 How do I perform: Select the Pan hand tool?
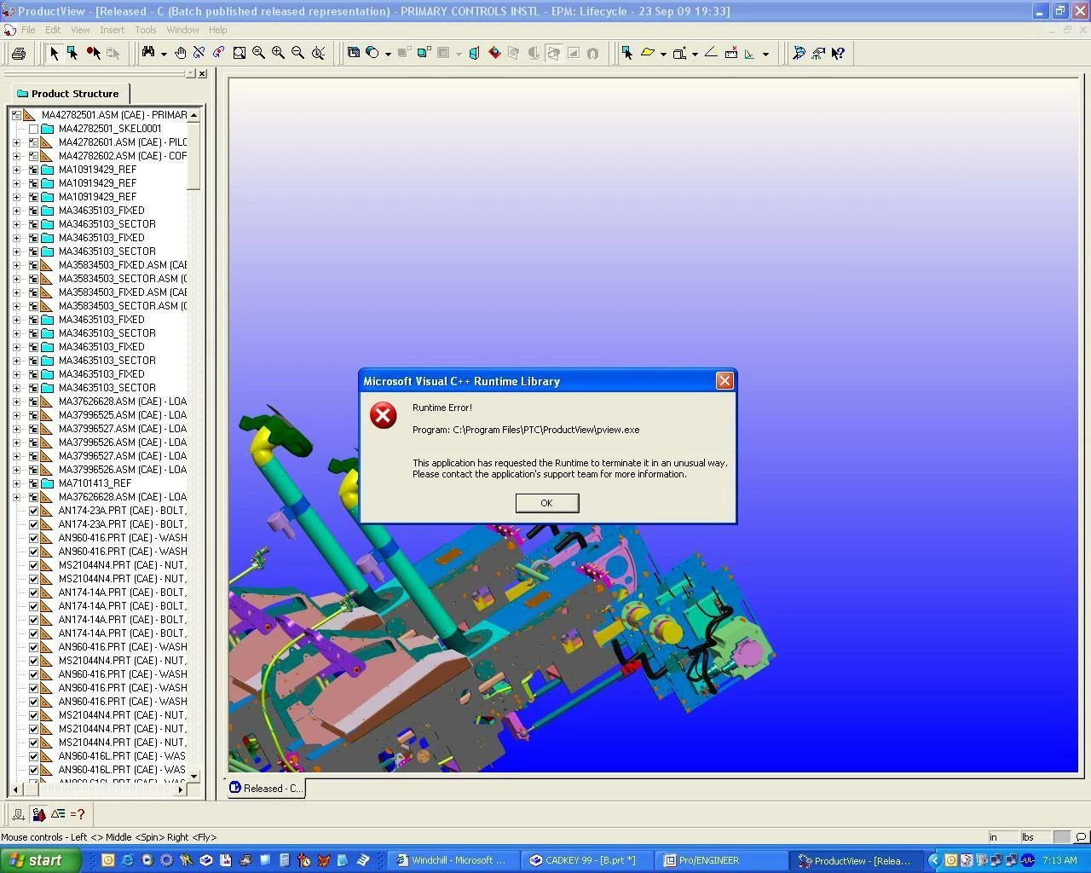tap(180, 53)
